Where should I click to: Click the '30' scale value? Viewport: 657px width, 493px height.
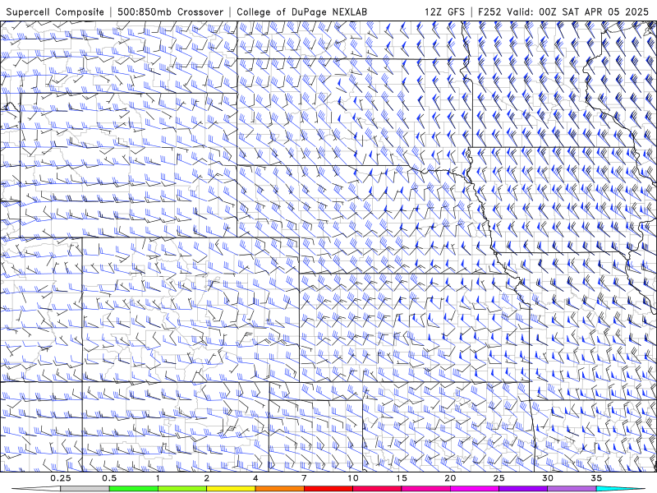[548, 478]
